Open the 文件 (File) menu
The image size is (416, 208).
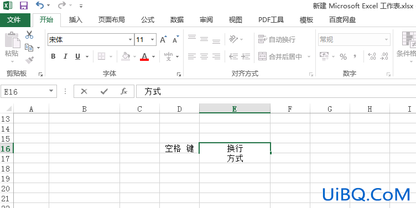15,19
